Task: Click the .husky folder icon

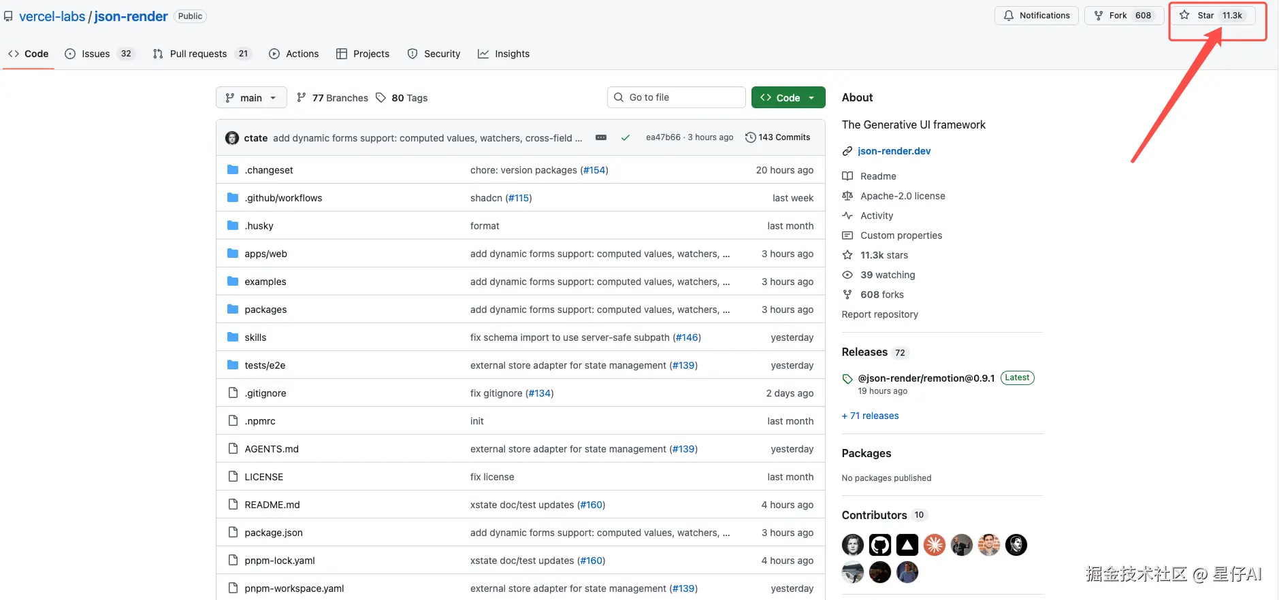Action: click(x=233, y=225)
